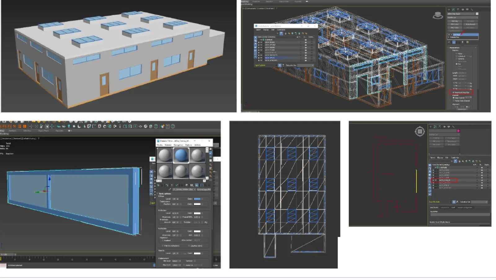Toggle Thin (no refraction) checkbox
The height and width of the screenshot is (280, 496).
(x=163, y=246)
